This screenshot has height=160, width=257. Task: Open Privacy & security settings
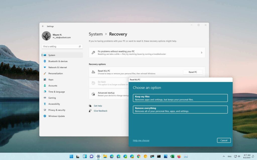tap(62, 110)
